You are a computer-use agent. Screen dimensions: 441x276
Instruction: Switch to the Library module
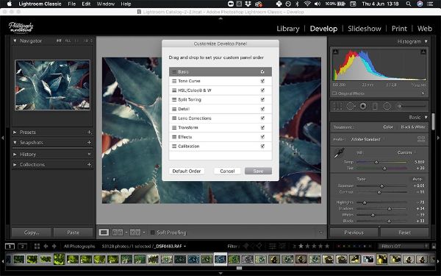(x=287, y=29)
